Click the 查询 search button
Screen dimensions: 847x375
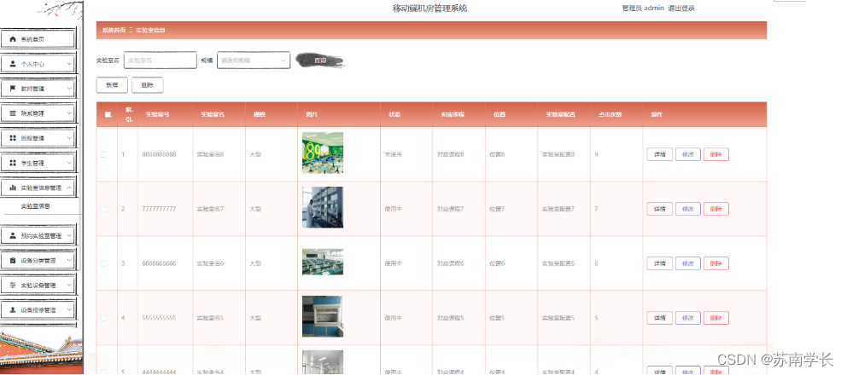pyautogui.click(x=320, y=61)
